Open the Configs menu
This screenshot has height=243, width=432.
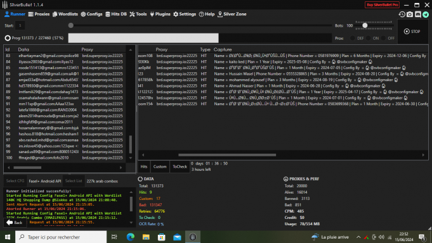click(91, 14)
